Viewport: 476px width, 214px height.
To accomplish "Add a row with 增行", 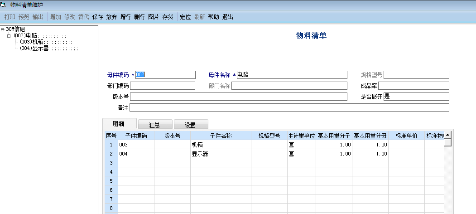I will coord(125,17).
